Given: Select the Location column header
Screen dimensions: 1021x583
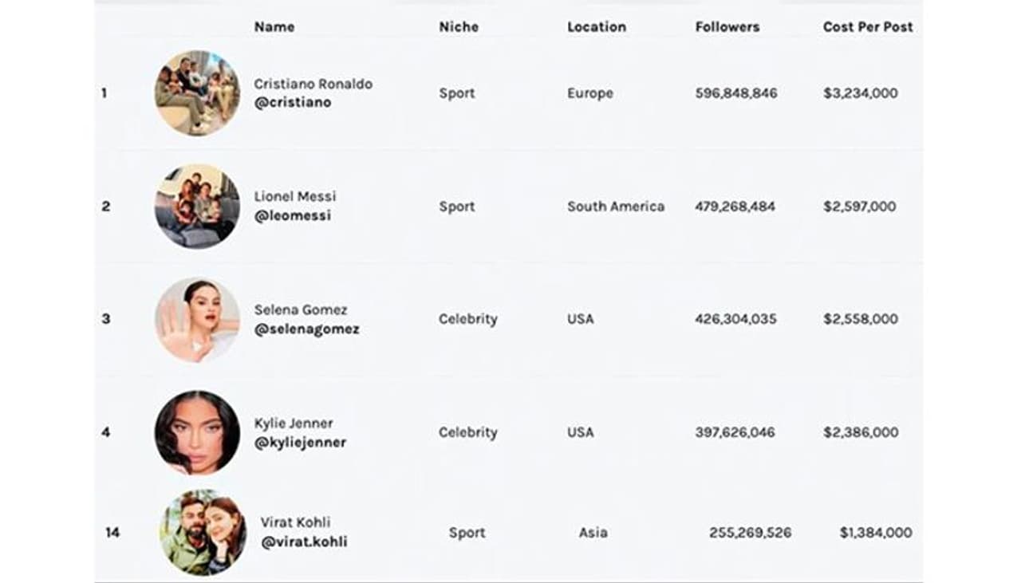Looking at the screenshot, I should pos(597,27).
